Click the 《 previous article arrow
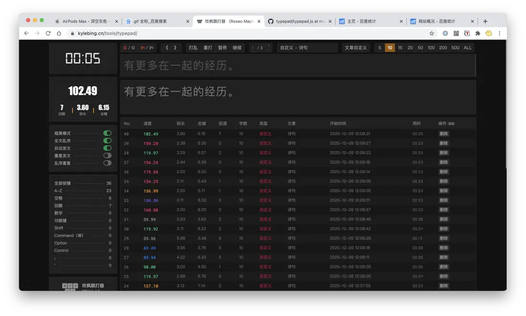This screenshot has height=316, width=526. click(168, 47)
